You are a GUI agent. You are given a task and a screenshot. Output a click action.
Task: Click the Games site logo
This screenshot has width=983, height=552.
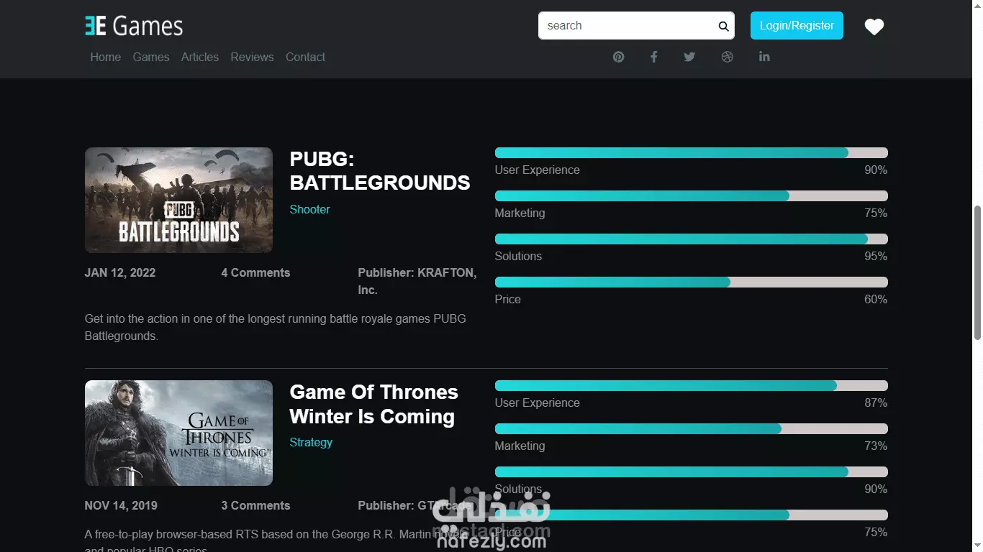(134, 26)
